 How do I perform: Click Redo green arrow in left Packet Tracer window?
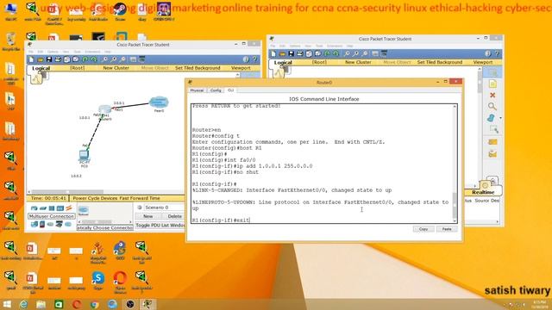[94, 59]
